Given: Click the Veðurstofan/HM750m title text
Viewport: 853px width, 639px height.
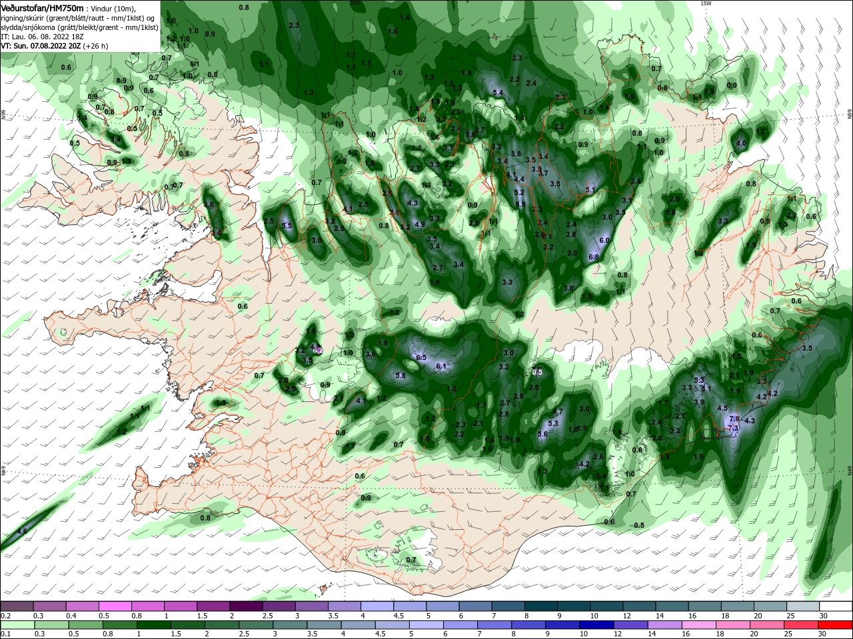Looking at the screenshot, I should tap(42, 7).
